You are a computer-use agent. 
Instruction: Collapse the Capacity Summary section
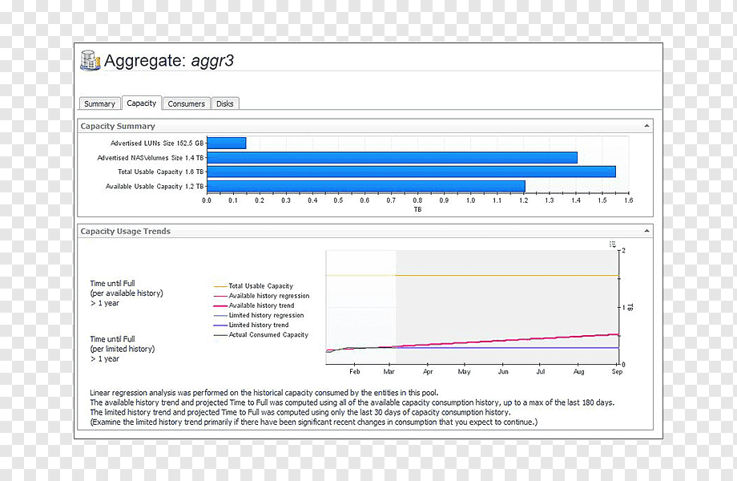point(646,126)
